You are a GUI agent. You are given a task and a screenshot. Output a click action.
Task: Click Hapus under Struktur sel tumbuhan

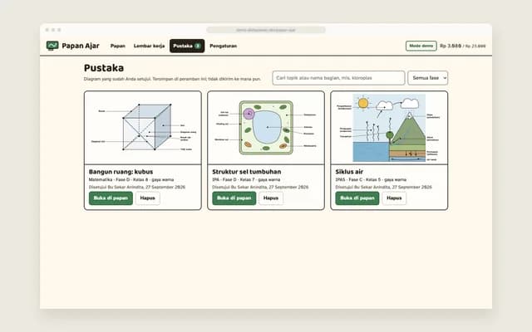[x=271, y=198]
